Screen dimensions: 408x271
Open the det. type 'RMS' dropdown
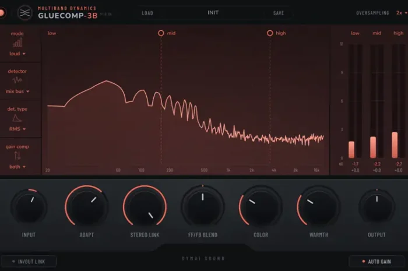tap(17, 129)
